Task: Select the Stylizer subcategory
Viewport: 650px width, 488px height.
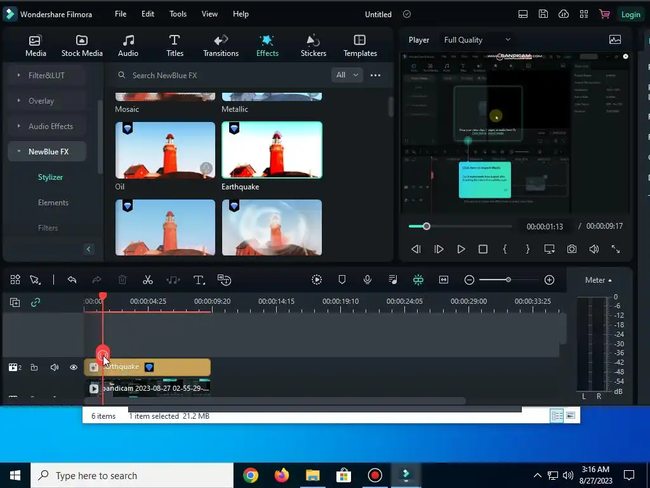Action: pos(50,177)
